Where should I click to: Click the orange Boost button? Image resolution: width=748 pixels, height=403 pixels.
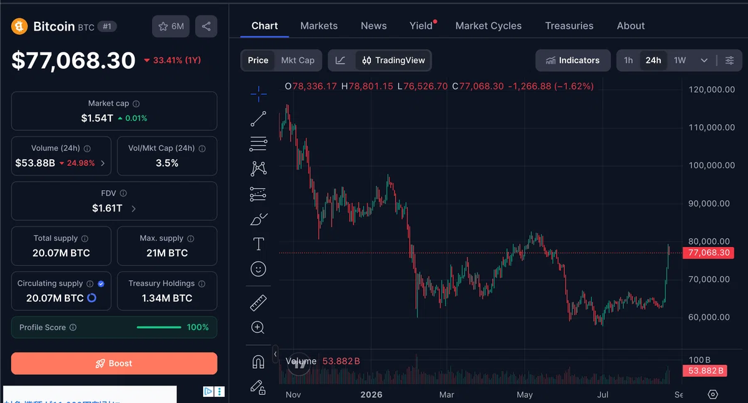point(114,364)
